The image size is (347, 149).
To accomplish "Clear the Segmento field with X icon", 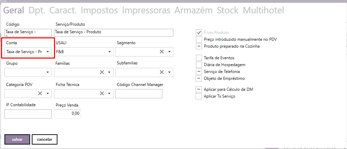I will click(x=162, y=52).
